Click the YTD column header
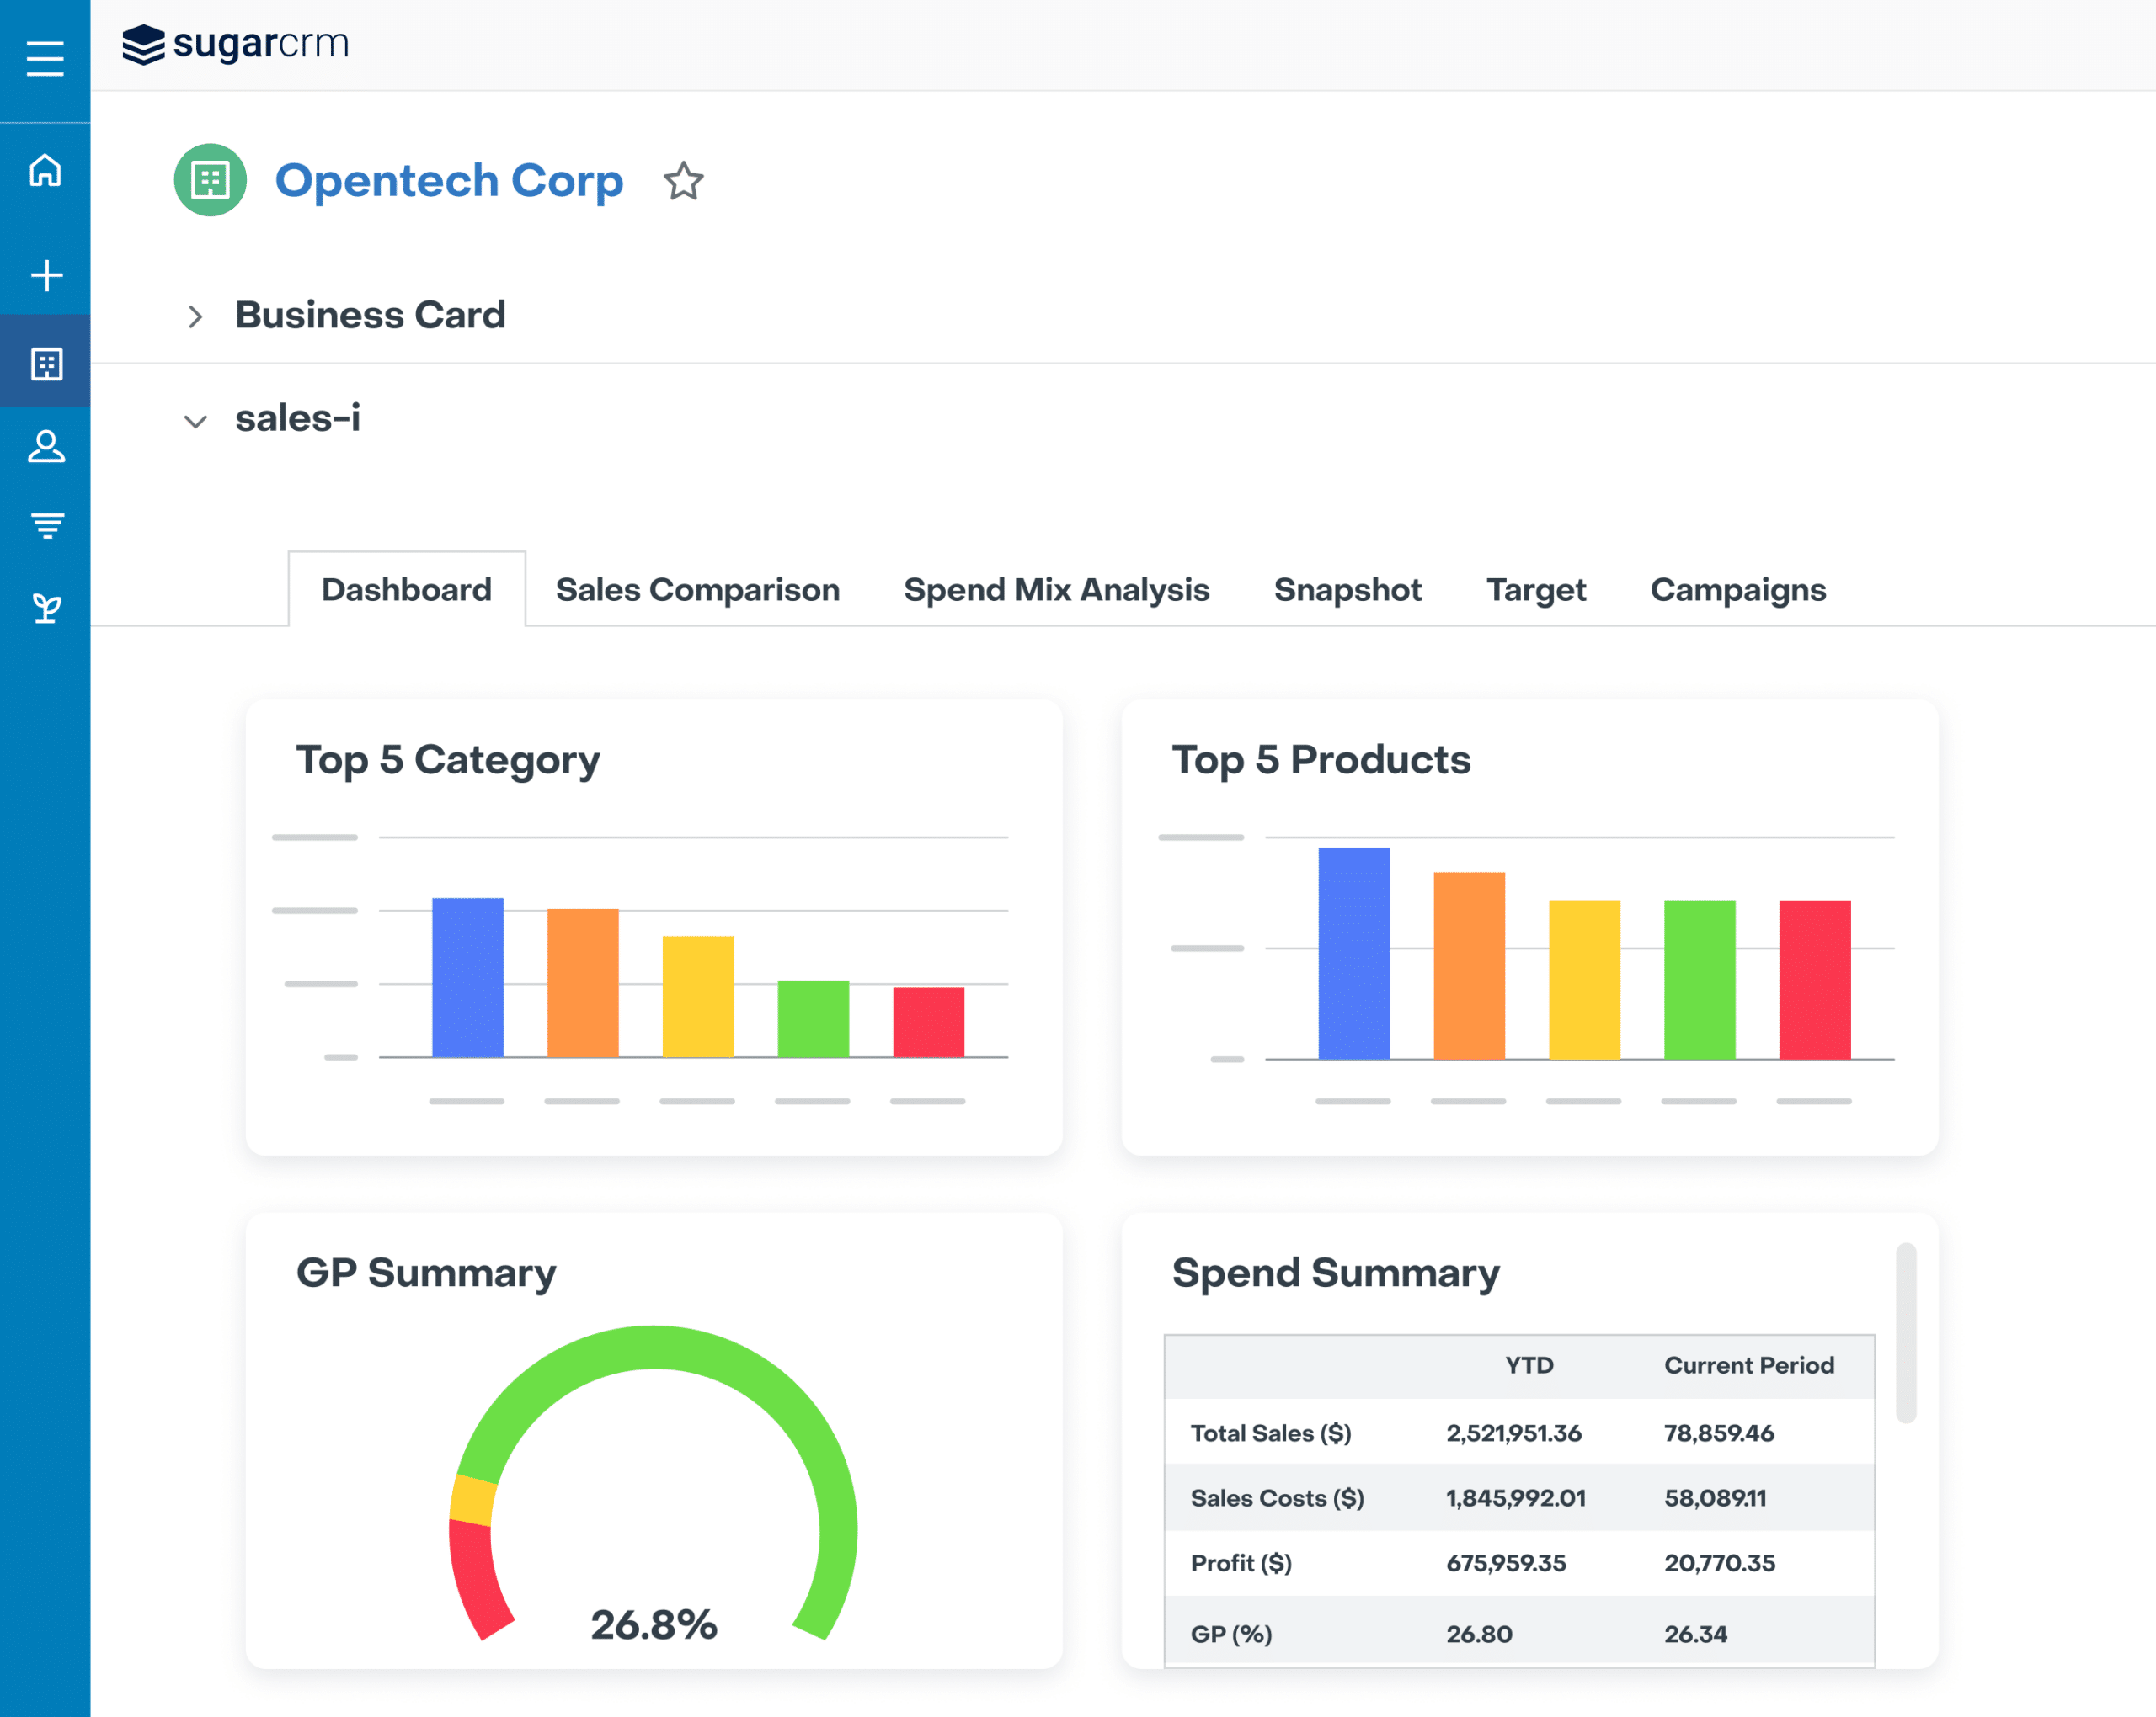 point(1529,1365)
